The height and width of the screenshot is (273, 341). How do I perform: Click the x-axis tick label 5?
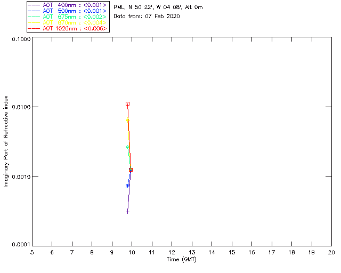pos(32,252)
